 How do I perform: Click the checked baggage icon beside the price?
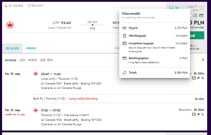point(195,15)
